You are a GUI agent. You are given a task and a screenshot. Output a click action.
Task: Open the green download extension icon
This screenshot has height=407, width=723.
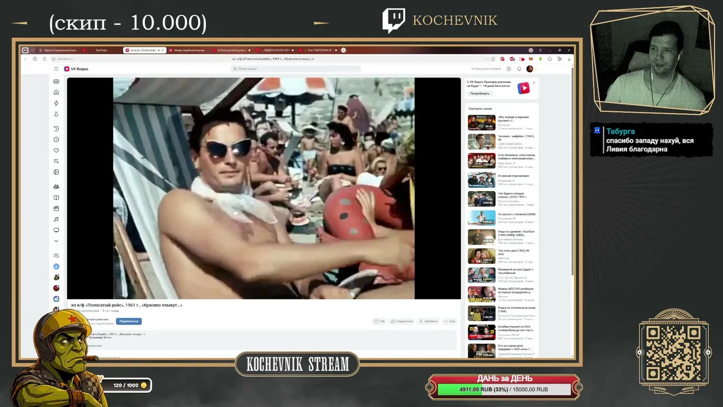tap(540, 59)
